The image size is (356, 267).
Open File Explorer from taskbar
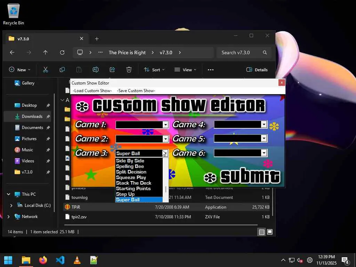26,260
